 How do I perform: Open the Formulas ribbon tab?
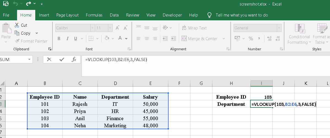coord(94,15)
